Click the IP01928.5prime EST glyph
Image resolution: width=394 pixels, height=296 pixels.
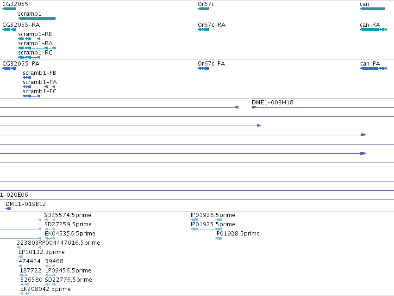[x=219, y=238]
